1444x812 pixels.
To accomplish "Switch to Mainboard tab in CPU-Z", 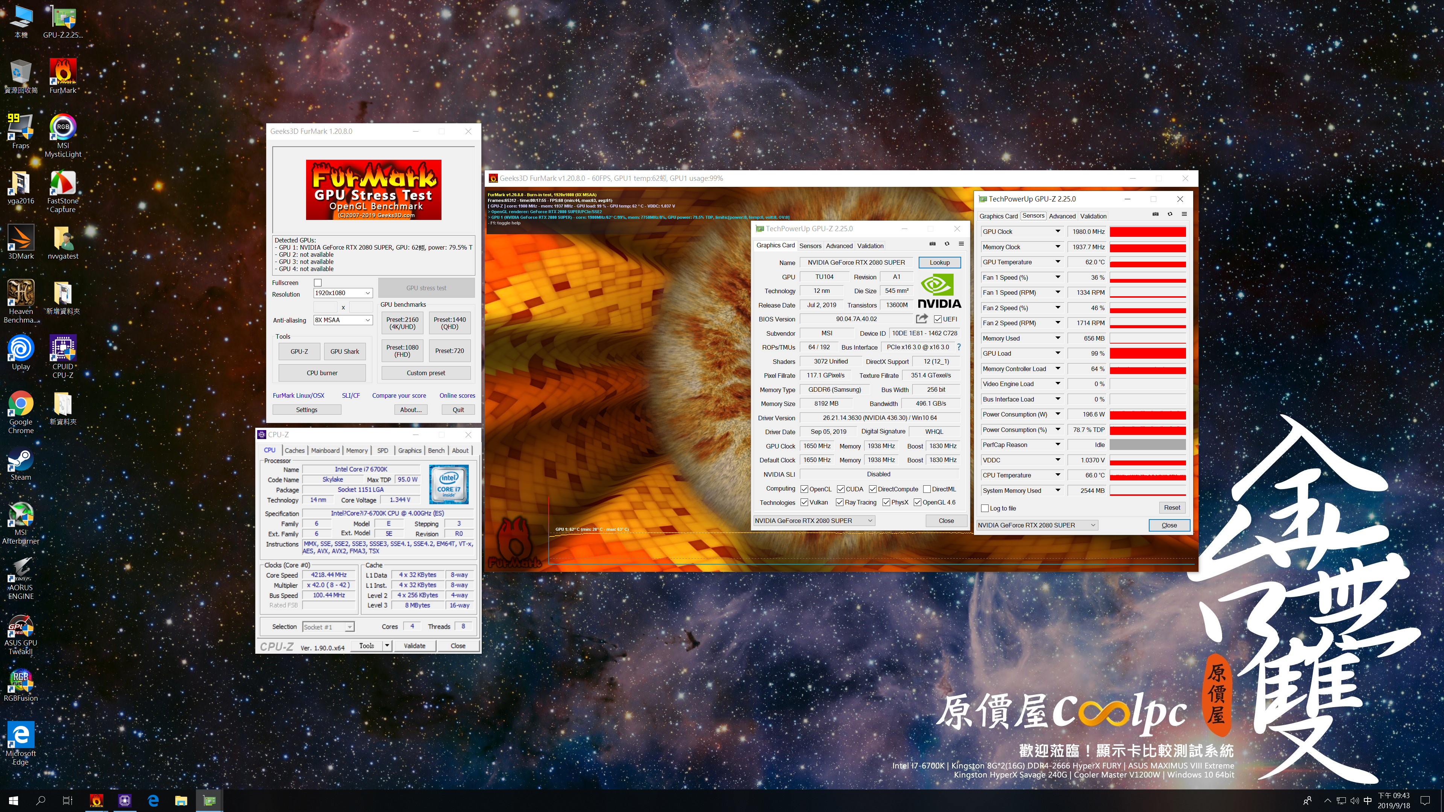I will 325,451.
